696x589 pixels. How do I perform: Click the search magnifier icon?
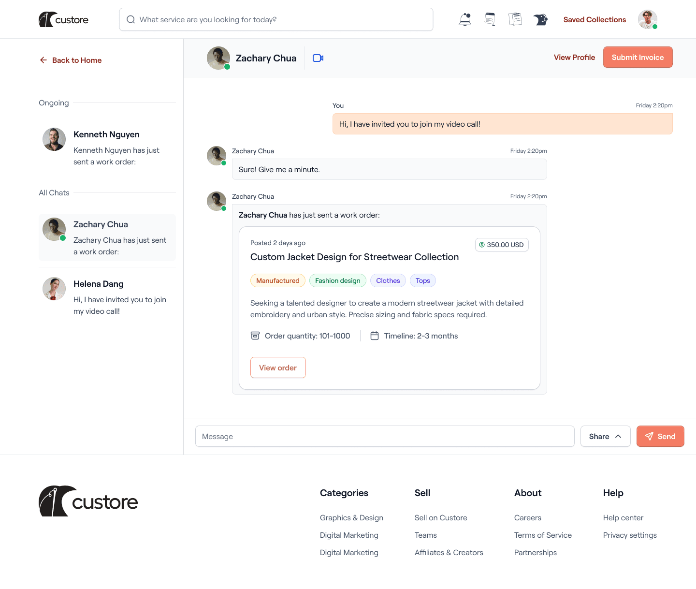tap(130, 19)
